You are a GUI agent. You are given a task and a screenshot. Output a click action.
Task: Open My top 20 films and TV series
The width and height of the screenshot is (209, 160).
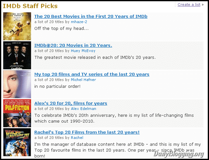point(92,74)
